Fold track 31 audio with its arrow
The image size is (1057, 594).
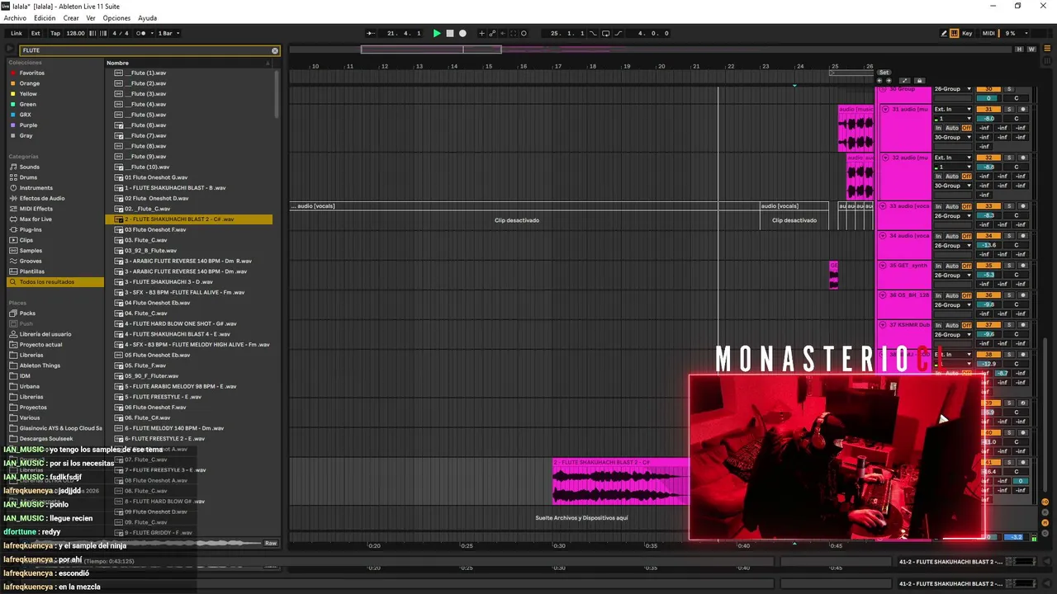pyautogui.click(x=885, y=109)
